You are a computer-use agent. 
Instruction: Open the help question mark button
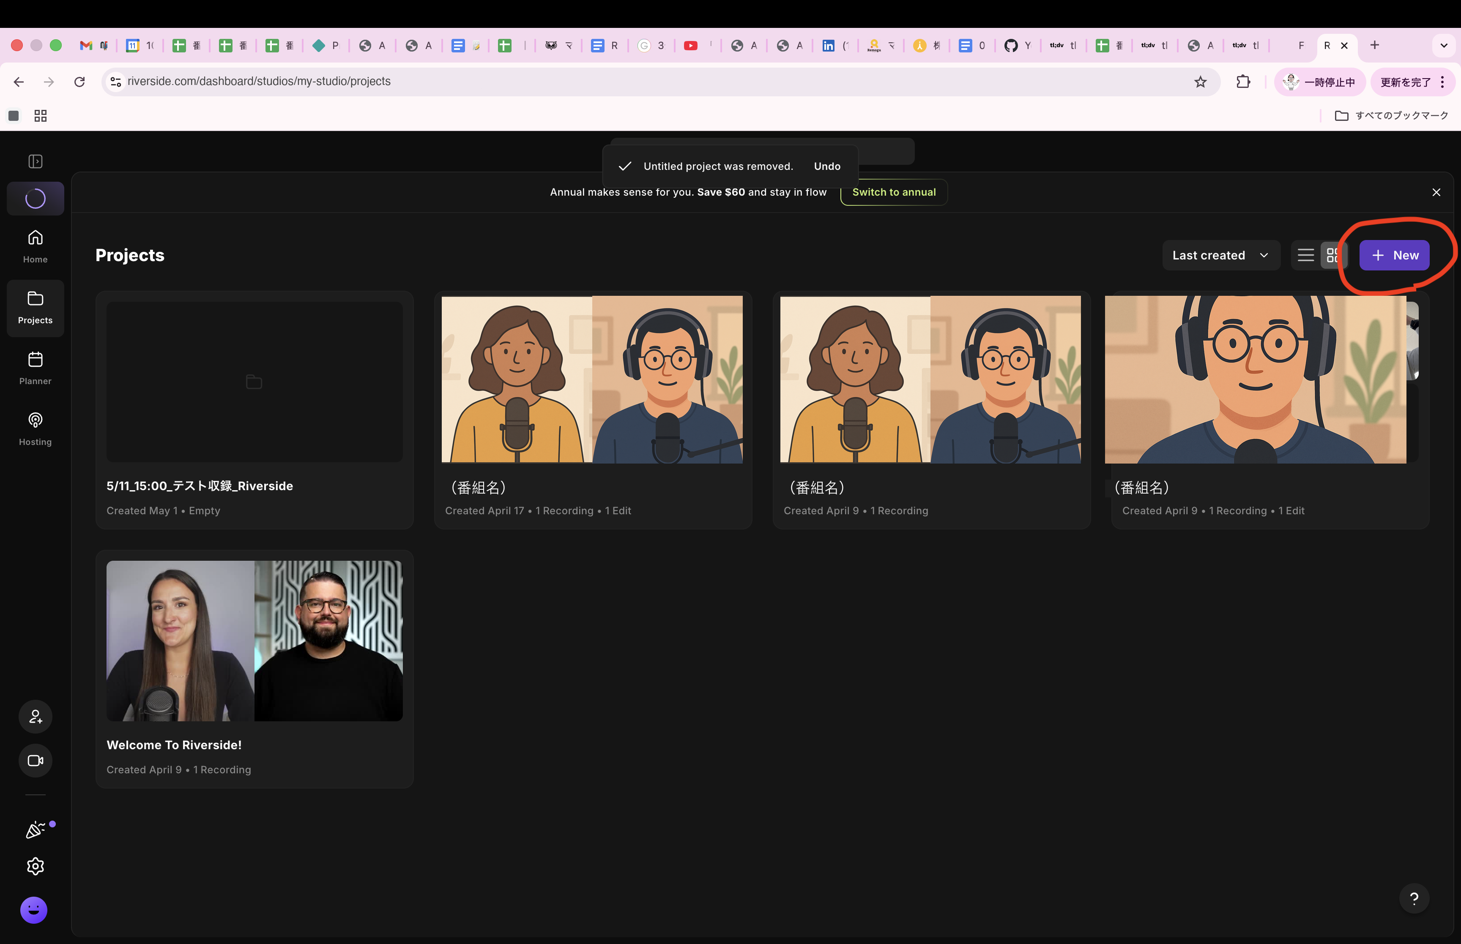[1414, 899]
